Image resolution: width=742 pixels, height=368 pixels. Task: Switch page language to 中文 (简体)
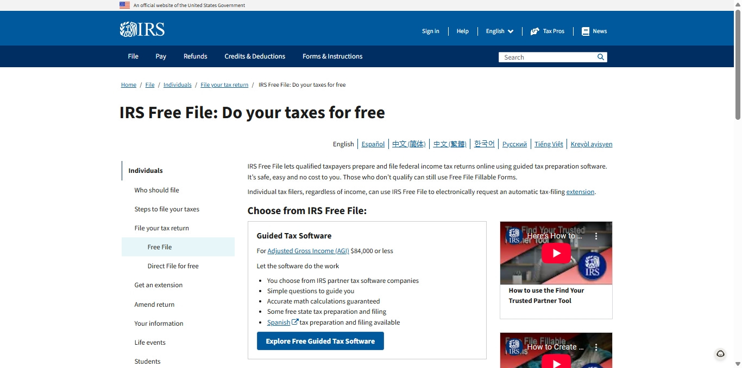tap(409, 144)
